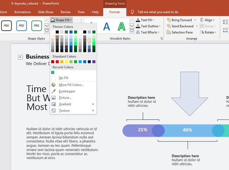Image resolution: width=229 pixels, height=170 pixels.
Task: Select the blue outline Abc shape style
Action: [21, 26]
